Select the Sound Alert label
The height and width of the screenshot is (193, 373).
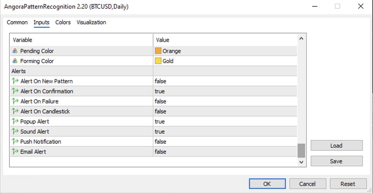tap(35, 131)
